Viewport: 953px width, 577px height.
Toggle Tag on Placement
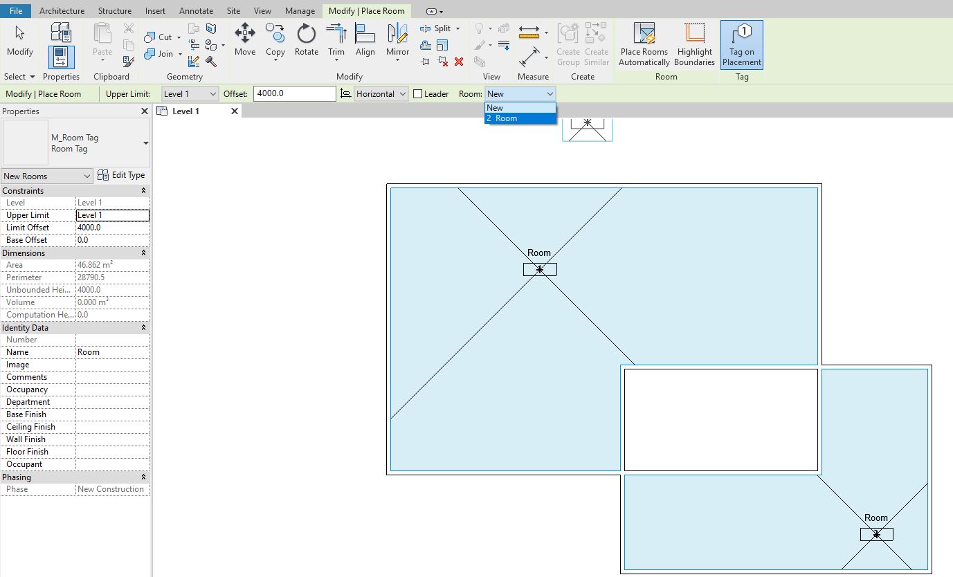(x=742, y=45)
